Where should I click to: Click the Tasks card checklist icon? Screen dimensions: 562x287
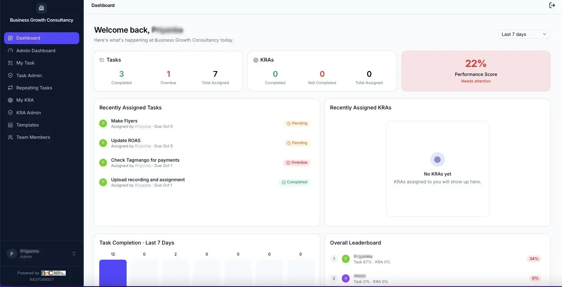102,60
